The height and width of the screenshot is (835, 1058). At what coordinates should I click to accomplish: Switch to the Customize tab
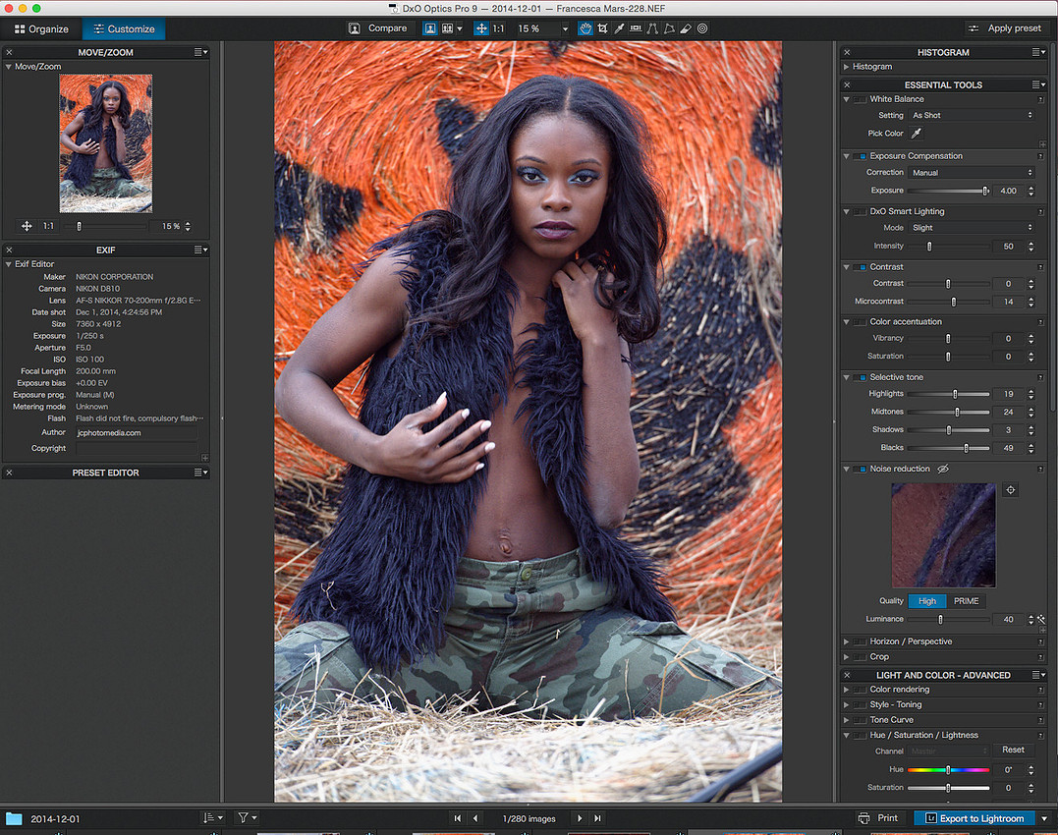pyautogui.click(x=123, y=28)
